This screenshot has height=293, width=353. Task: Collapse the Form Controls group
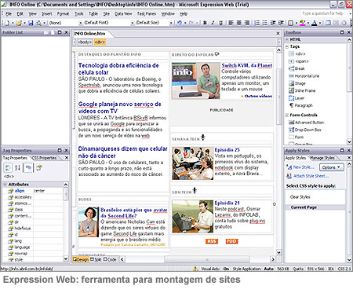[287, 115]
